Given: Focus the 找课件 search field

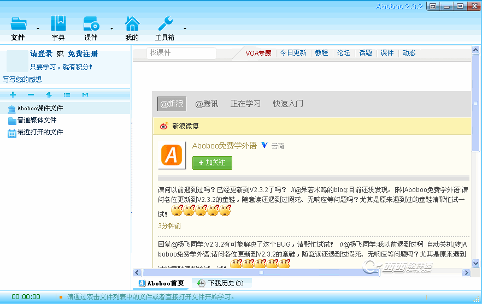Looking at the screenshot, I should click(181, 53).
